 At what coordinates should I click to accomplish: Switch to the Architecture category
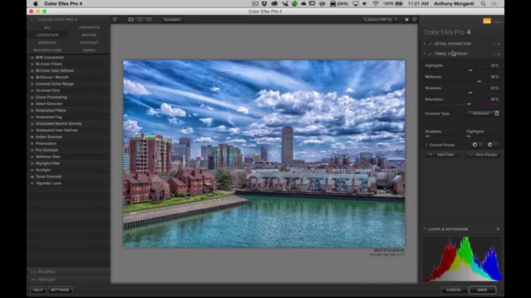tap(47, 50)
